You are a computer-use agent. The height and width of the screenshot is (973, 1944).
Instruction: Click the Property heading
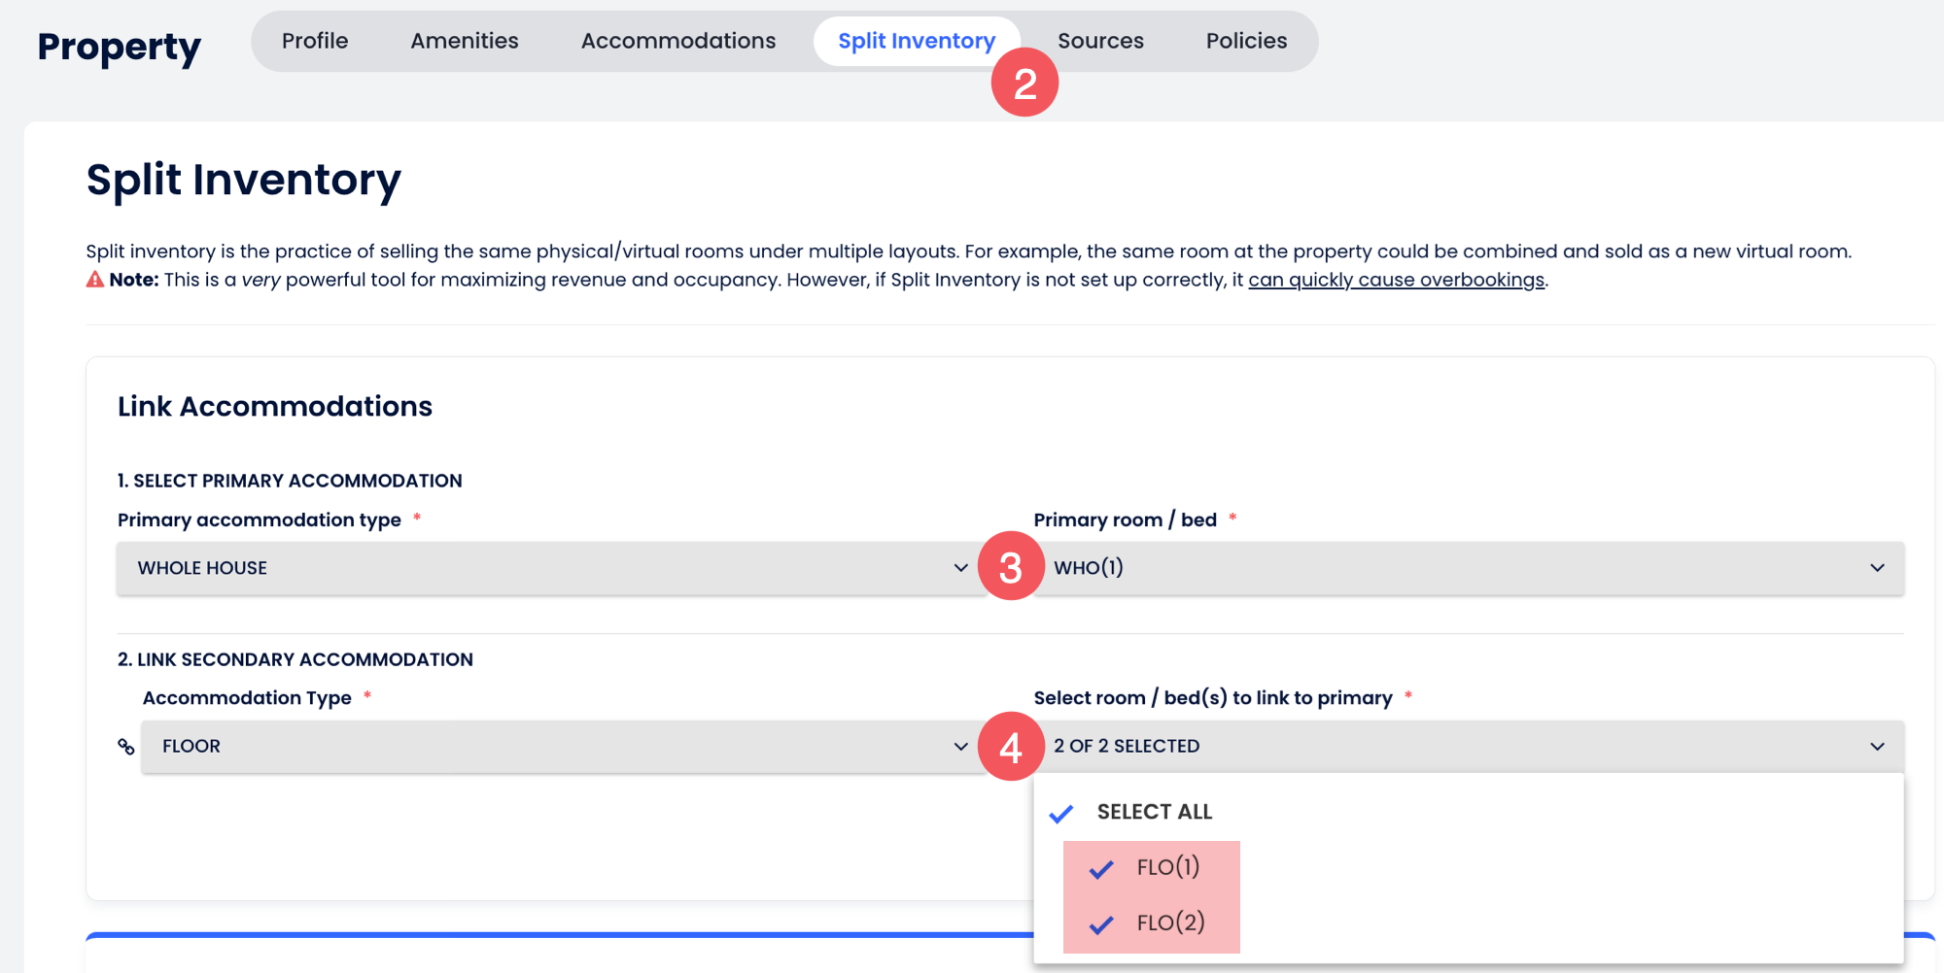[120, 47]
